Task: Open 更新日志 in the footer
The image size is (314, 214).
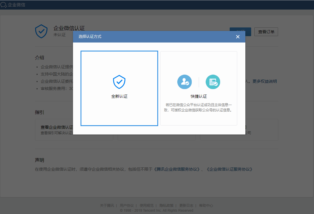Action: tap(186, 206)
